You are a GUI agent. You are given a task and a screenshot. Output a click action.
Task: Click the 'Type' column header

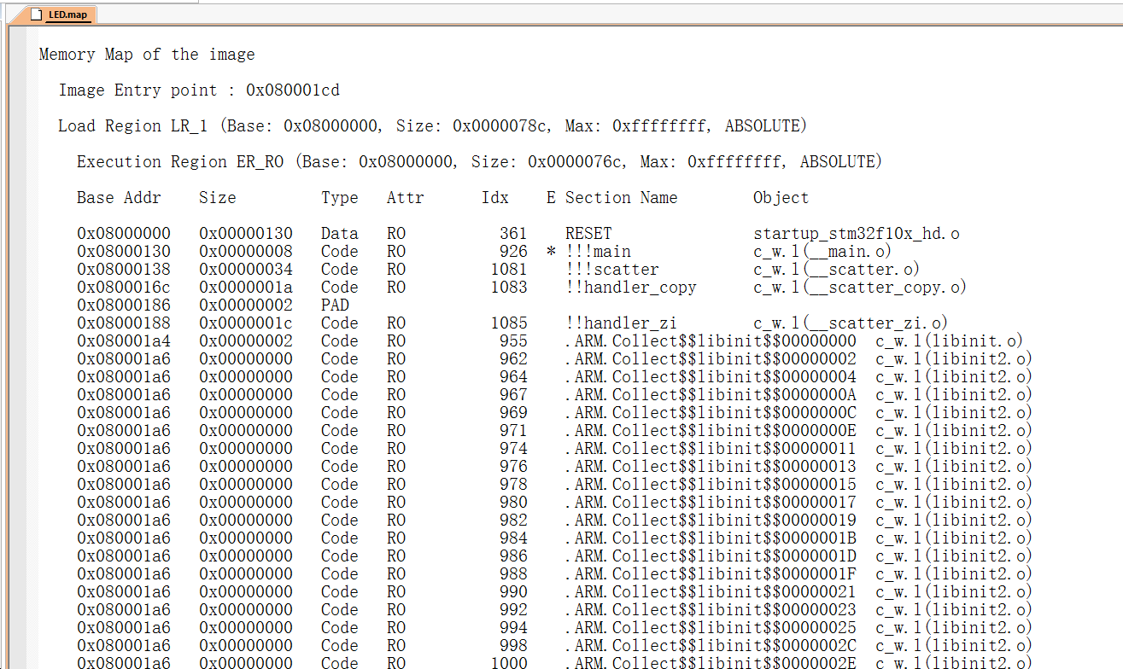340,198
